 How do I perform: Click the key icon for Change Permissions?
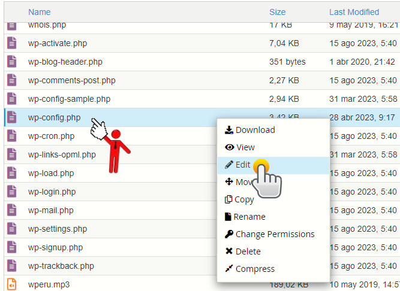point(228,234)
